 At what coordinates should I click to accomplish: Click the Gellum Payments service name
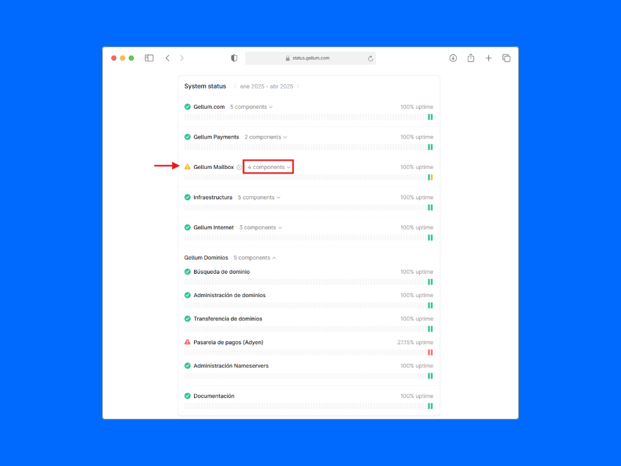[216, 137]
